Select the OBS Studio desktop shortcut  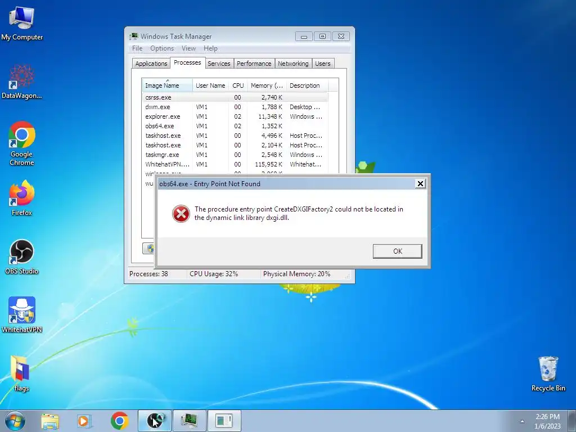(x=22, y=257)
